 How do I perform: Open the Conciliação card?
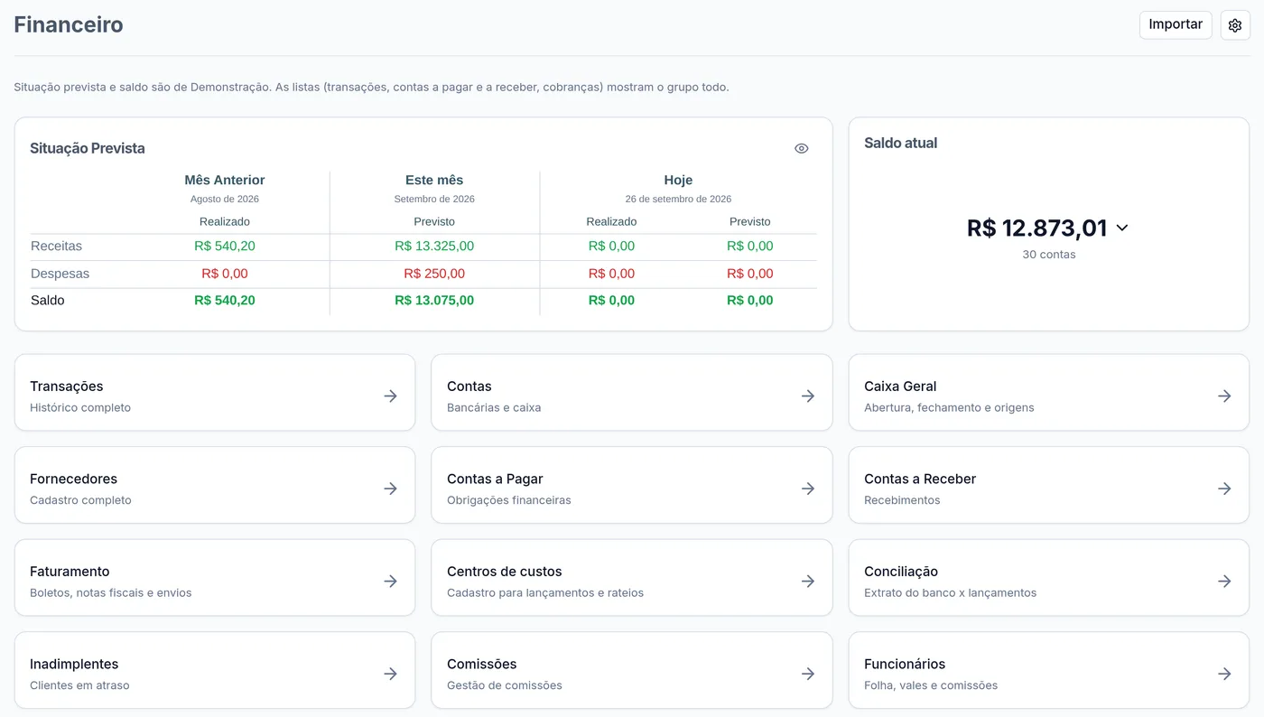(x=1049, y=578)
